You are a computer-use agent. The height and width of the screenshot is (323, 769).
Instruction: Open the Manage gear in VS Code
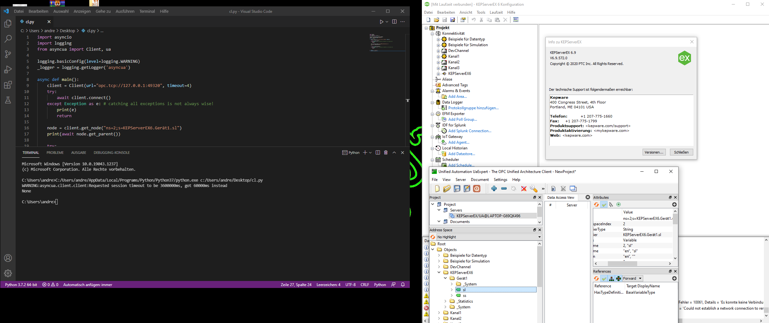click(x=8, y=273)
